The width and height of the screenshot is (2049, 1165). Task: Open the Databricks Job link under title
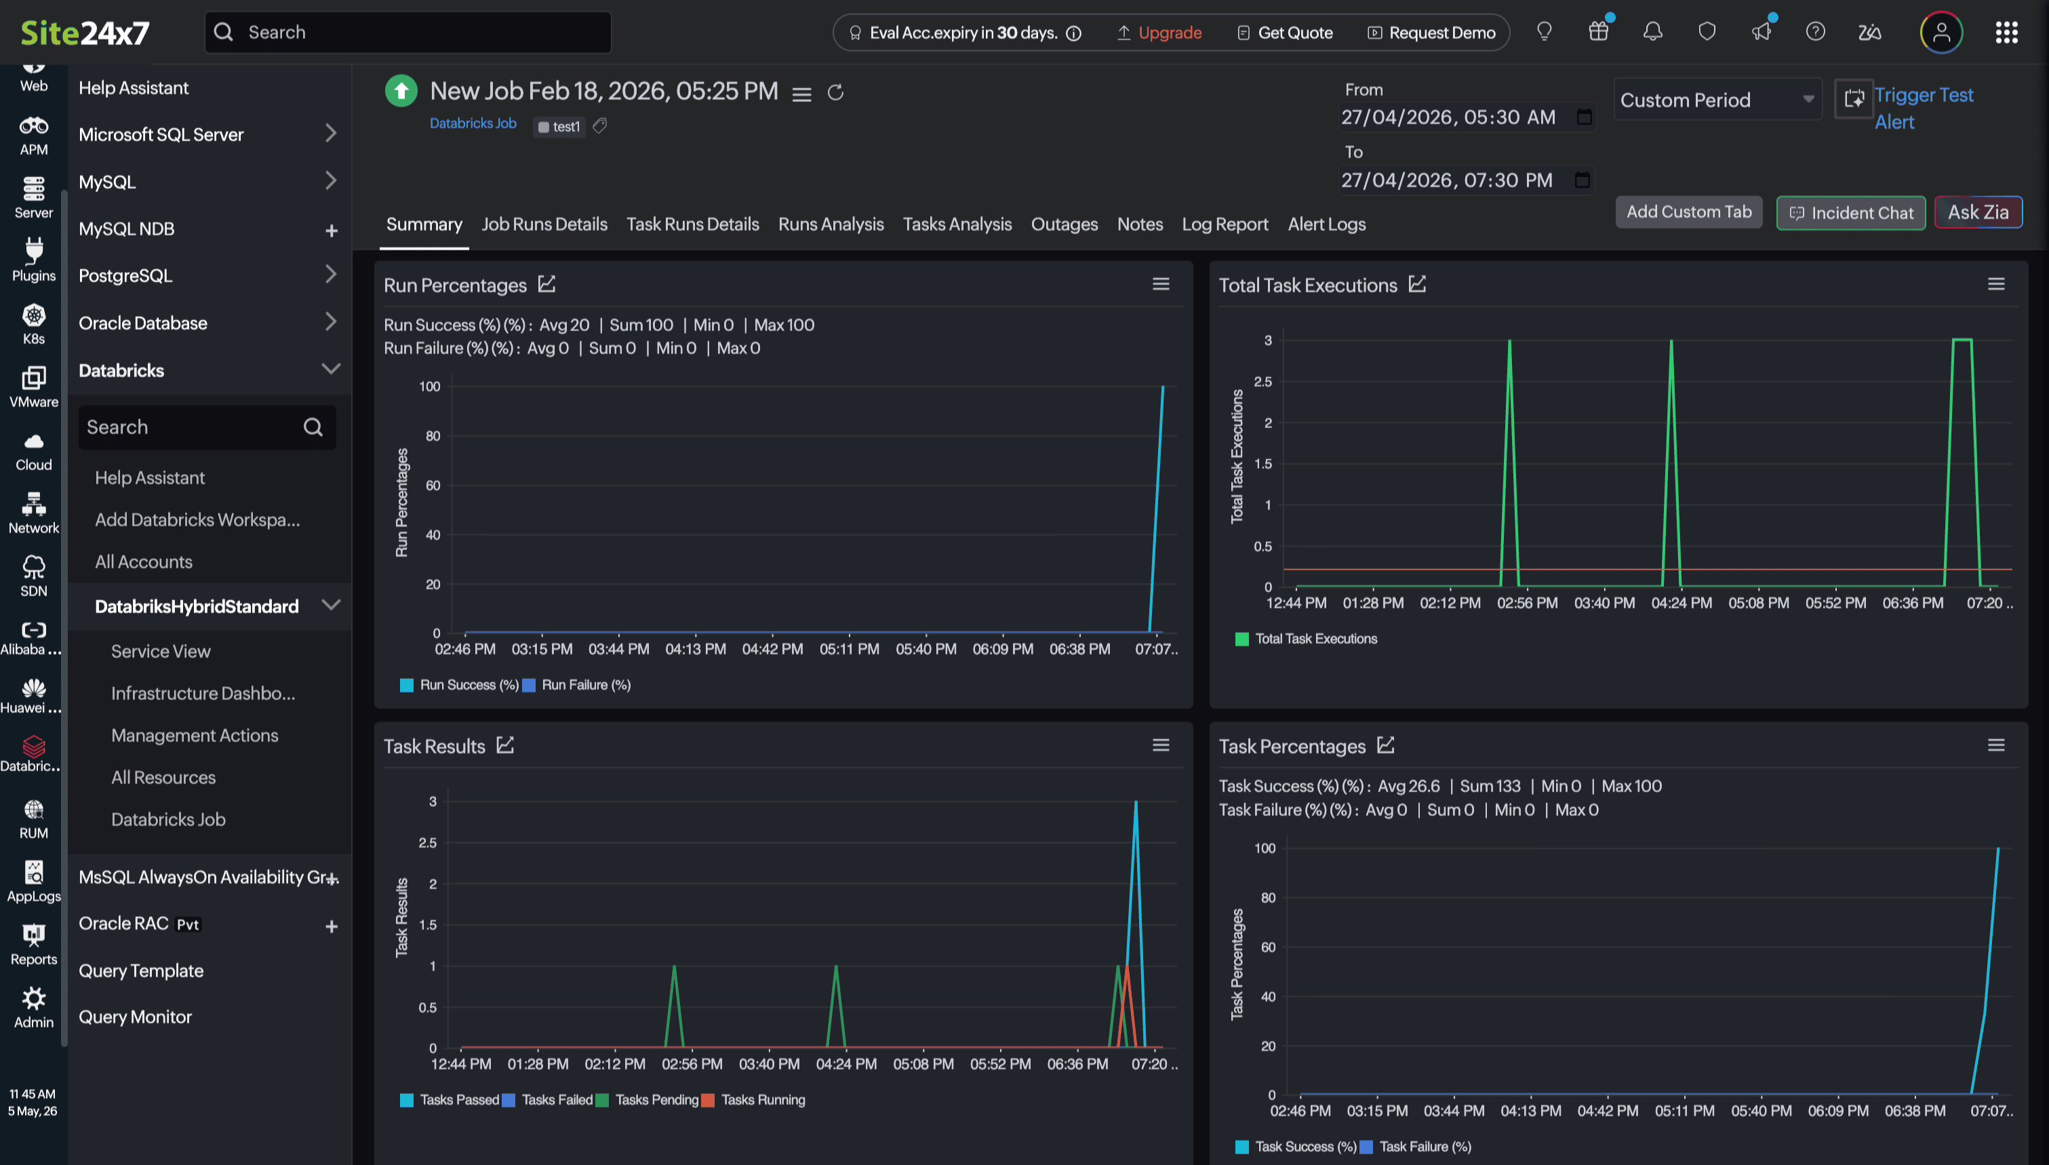(x=473, y=123)
